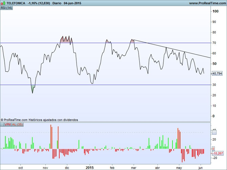Select the TELEFONICA ticker name
The height and width of the screenshot is (170, 227).
[16, 3]
